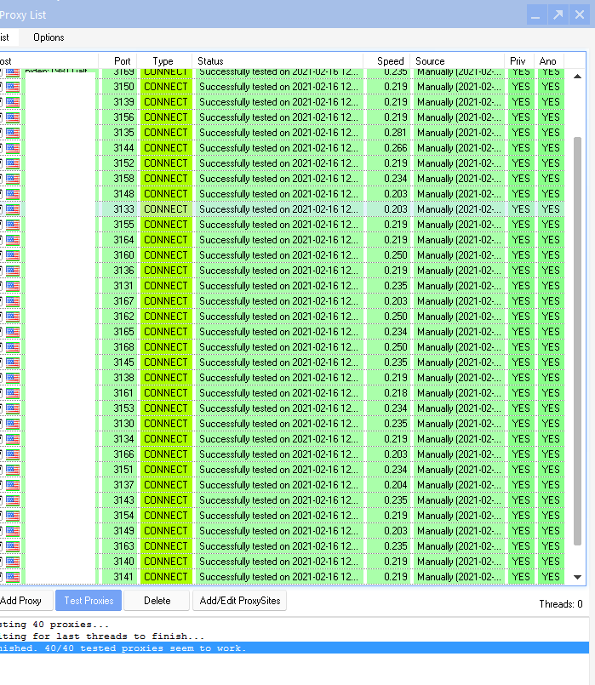The width and height of the screenshot is (595, 685).
Task: Click the US flag icon in port 3130 row
Action: tap(13, 424)
